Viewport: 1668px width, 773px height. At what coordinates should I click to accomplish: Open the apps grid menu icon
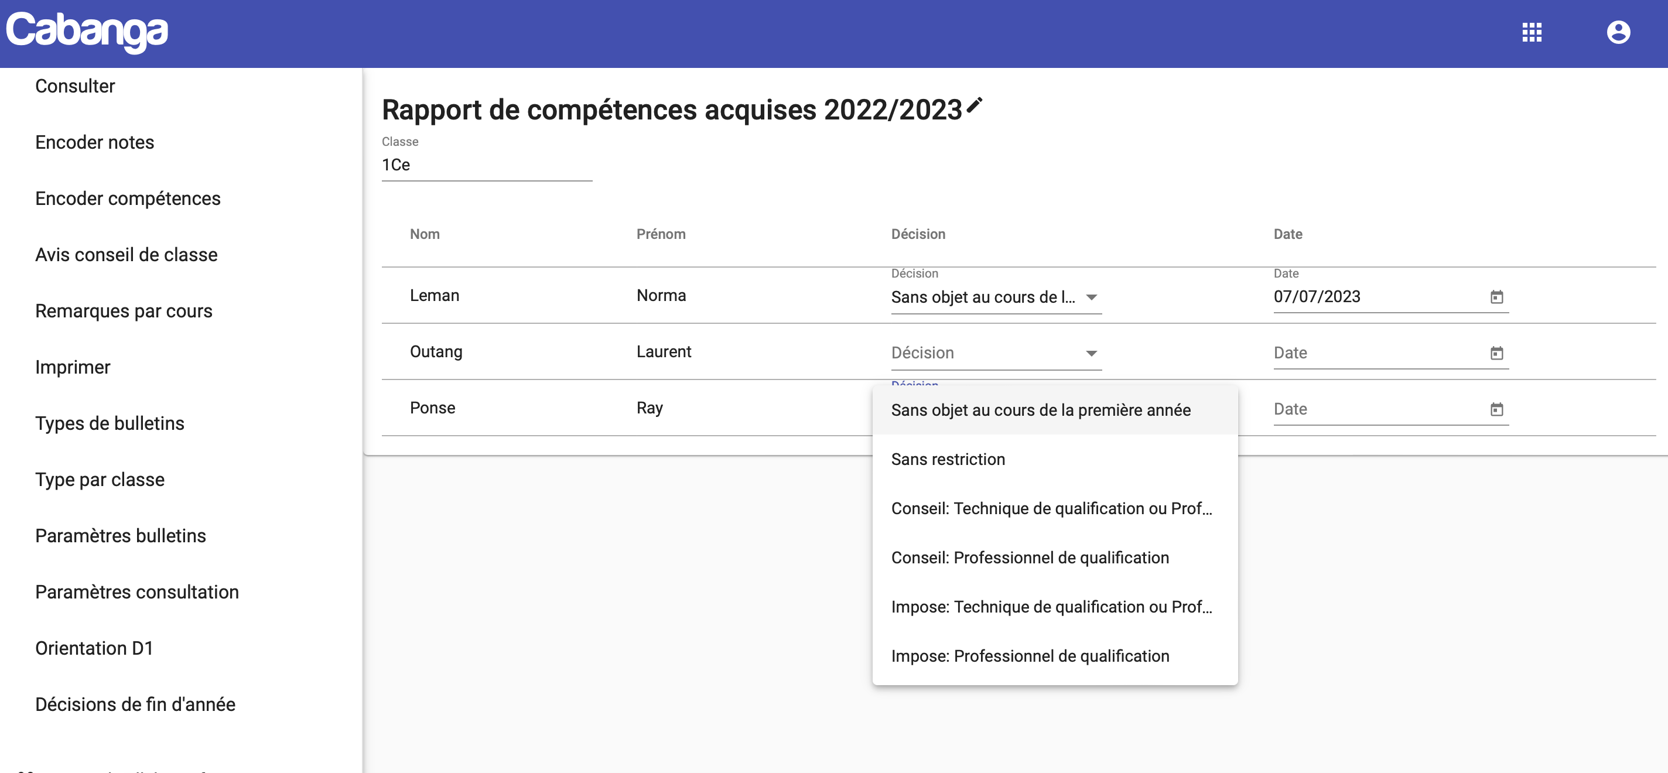1533,33
